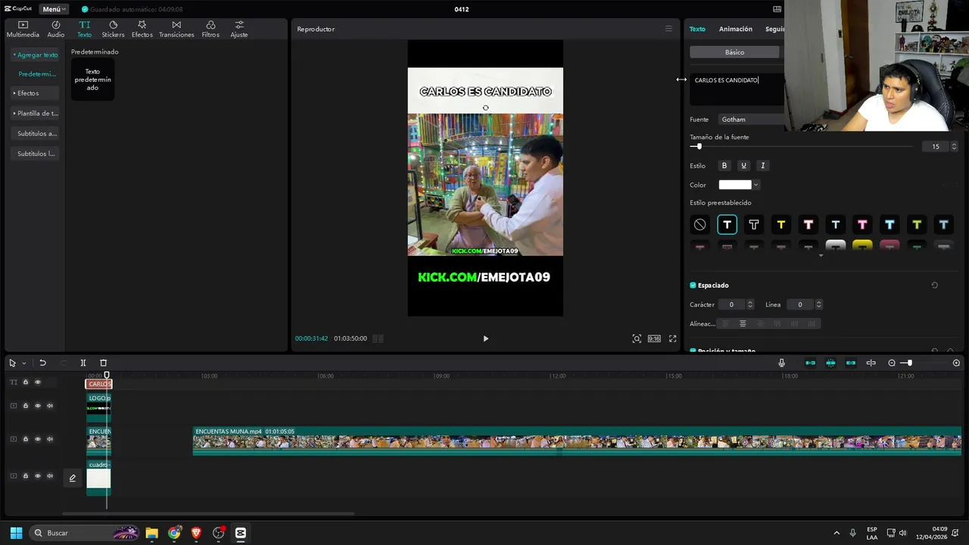Expand more preset styles arrow
The height and width of the screenshot is (545, 969).
[x=821, y=255]
